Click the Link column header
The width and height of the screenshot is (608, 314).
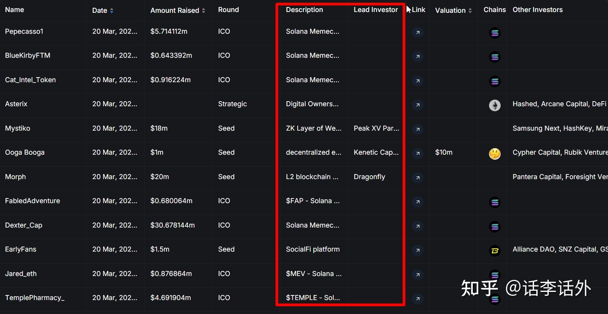pos(419,10)
